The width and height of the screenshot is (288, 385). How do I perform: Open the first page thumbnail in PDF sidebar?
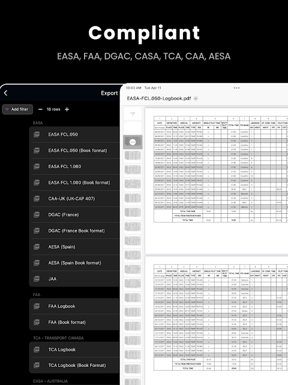[x=133, y=114]
